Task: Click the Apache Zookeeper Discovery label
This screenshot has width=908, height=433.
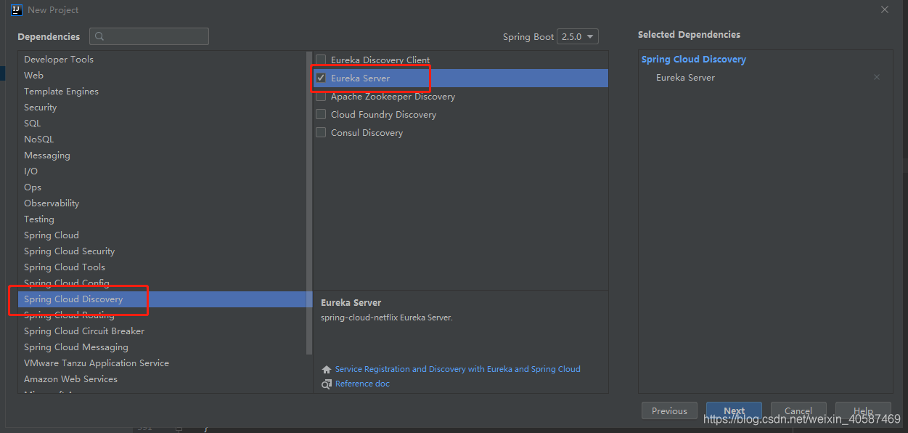Action: tap(393, 96)
